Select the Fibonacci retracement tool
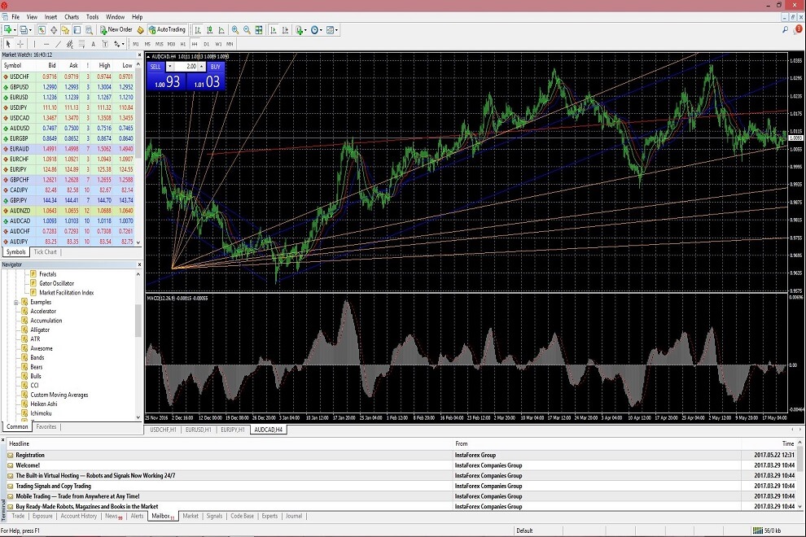This screenshot has width=806, height=537. click(x=81, y=44)
